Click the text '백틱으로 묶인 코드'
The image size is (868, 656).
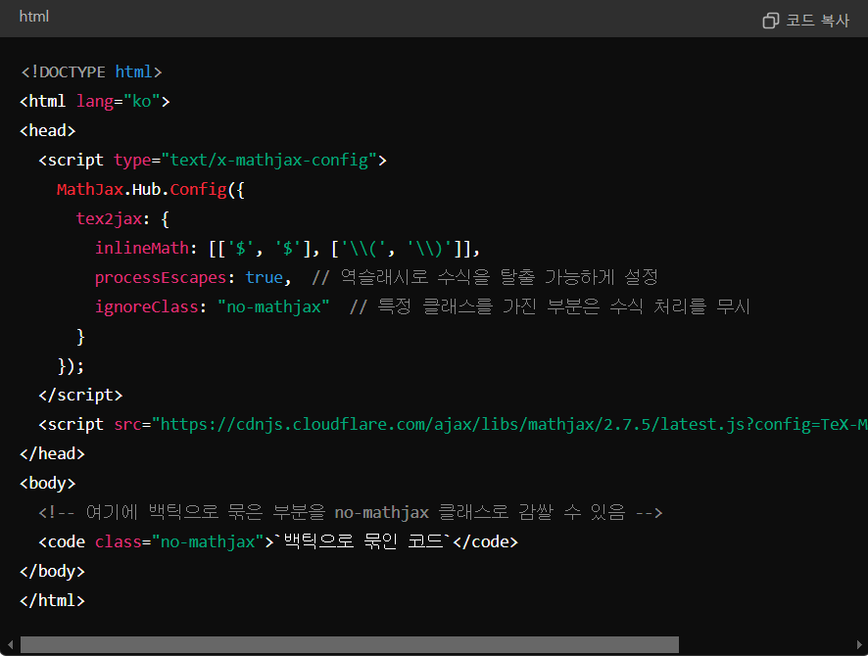pyautogui.click(x=364, y=540)
